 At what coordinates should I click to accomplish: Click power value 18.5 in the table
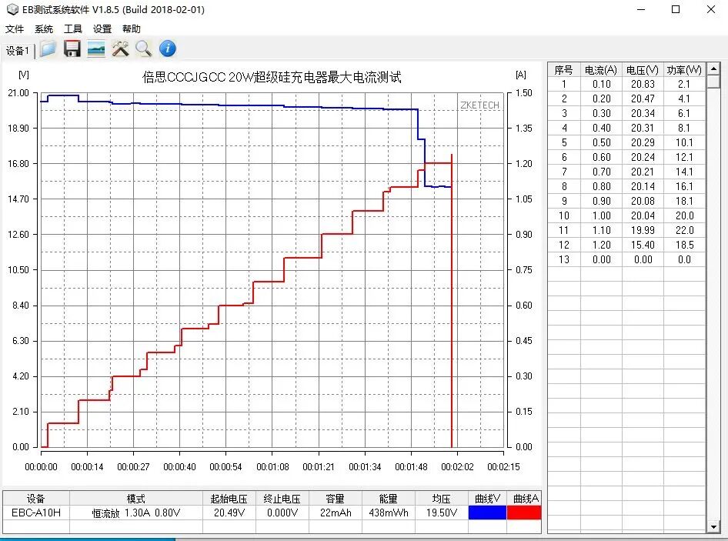tap(684, 245)
